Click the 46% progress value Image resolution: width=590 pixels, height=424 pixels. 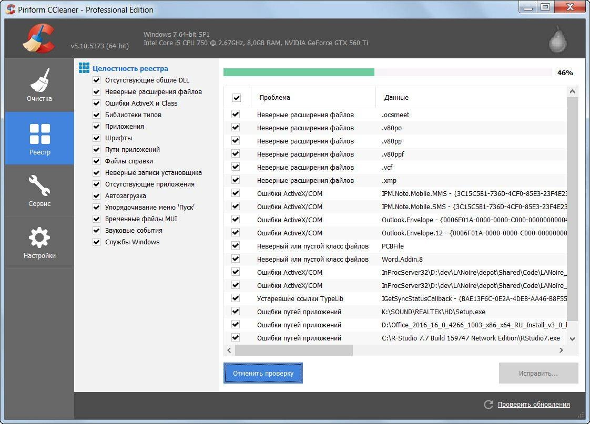565,73
